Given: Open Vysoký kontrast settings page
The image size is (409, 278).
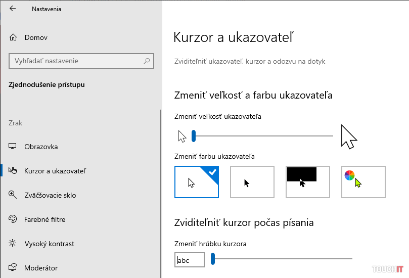Looking at the screenshot, I should click(x=49, y=244).
